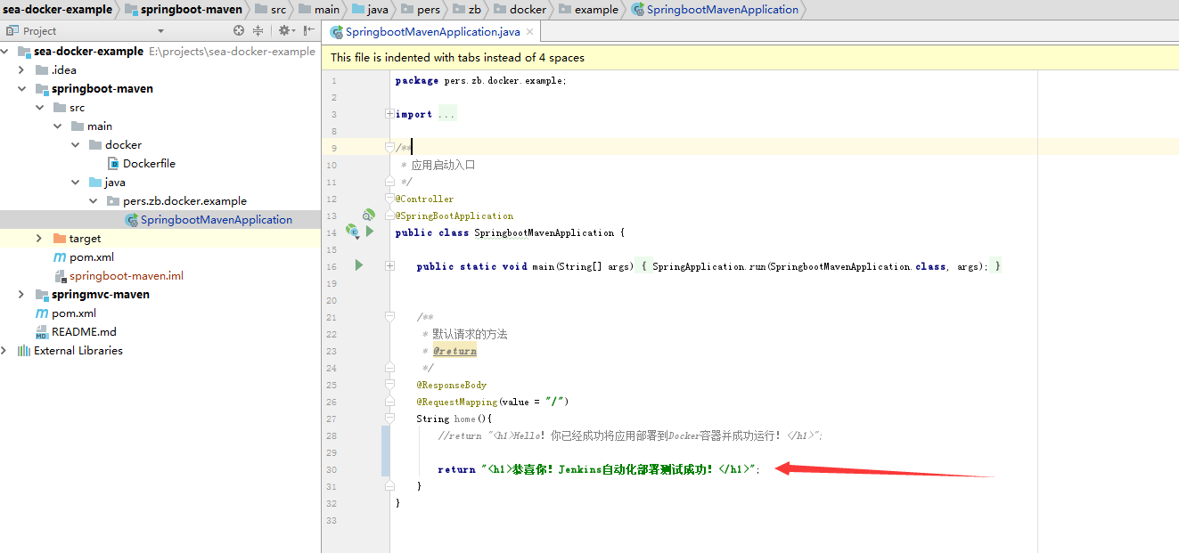The image size is (1179, 553).
Task: Click the package declaration on line 1
Action: (x=481, y=80)
